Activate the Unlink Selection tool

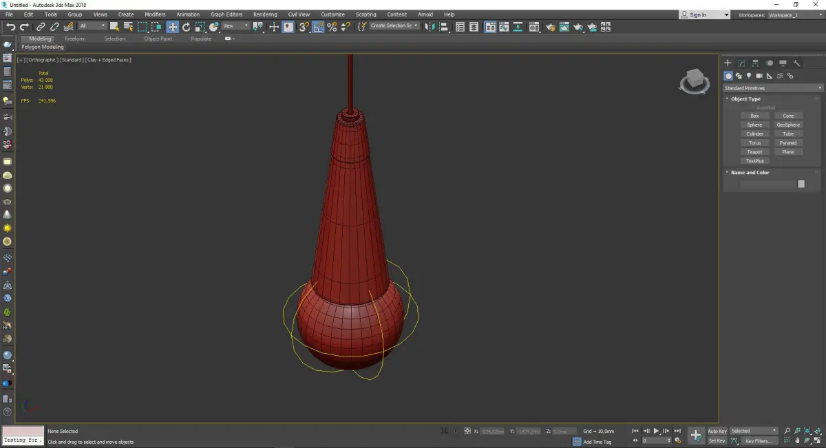click(54, 27)
